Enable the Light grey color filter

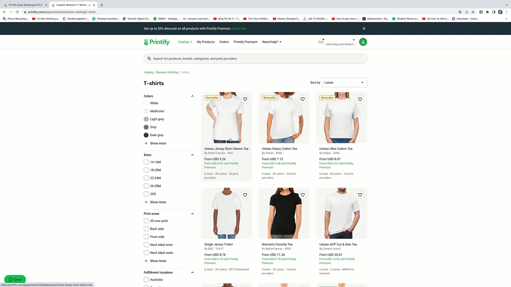146,119
